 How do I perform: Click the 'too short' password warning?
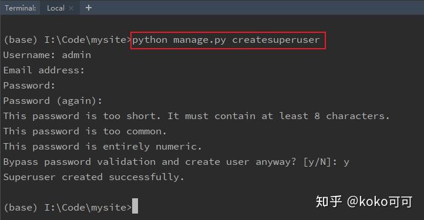196,116
